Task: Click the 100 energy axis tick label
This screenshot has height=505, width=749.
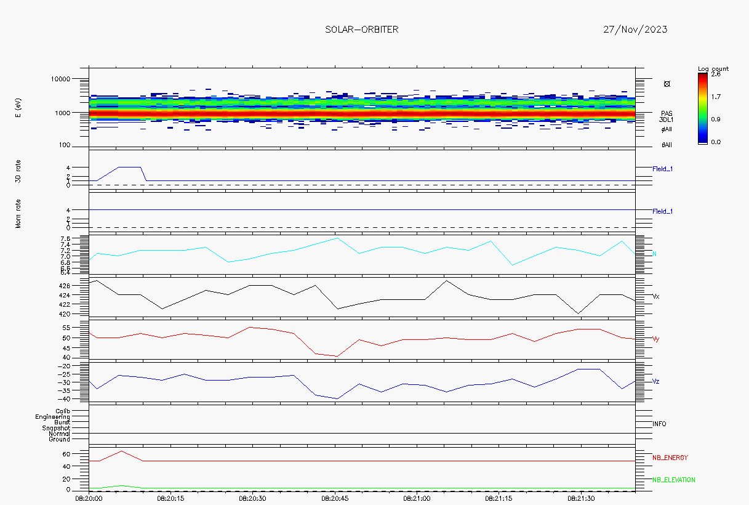Action: click(65, 145)
